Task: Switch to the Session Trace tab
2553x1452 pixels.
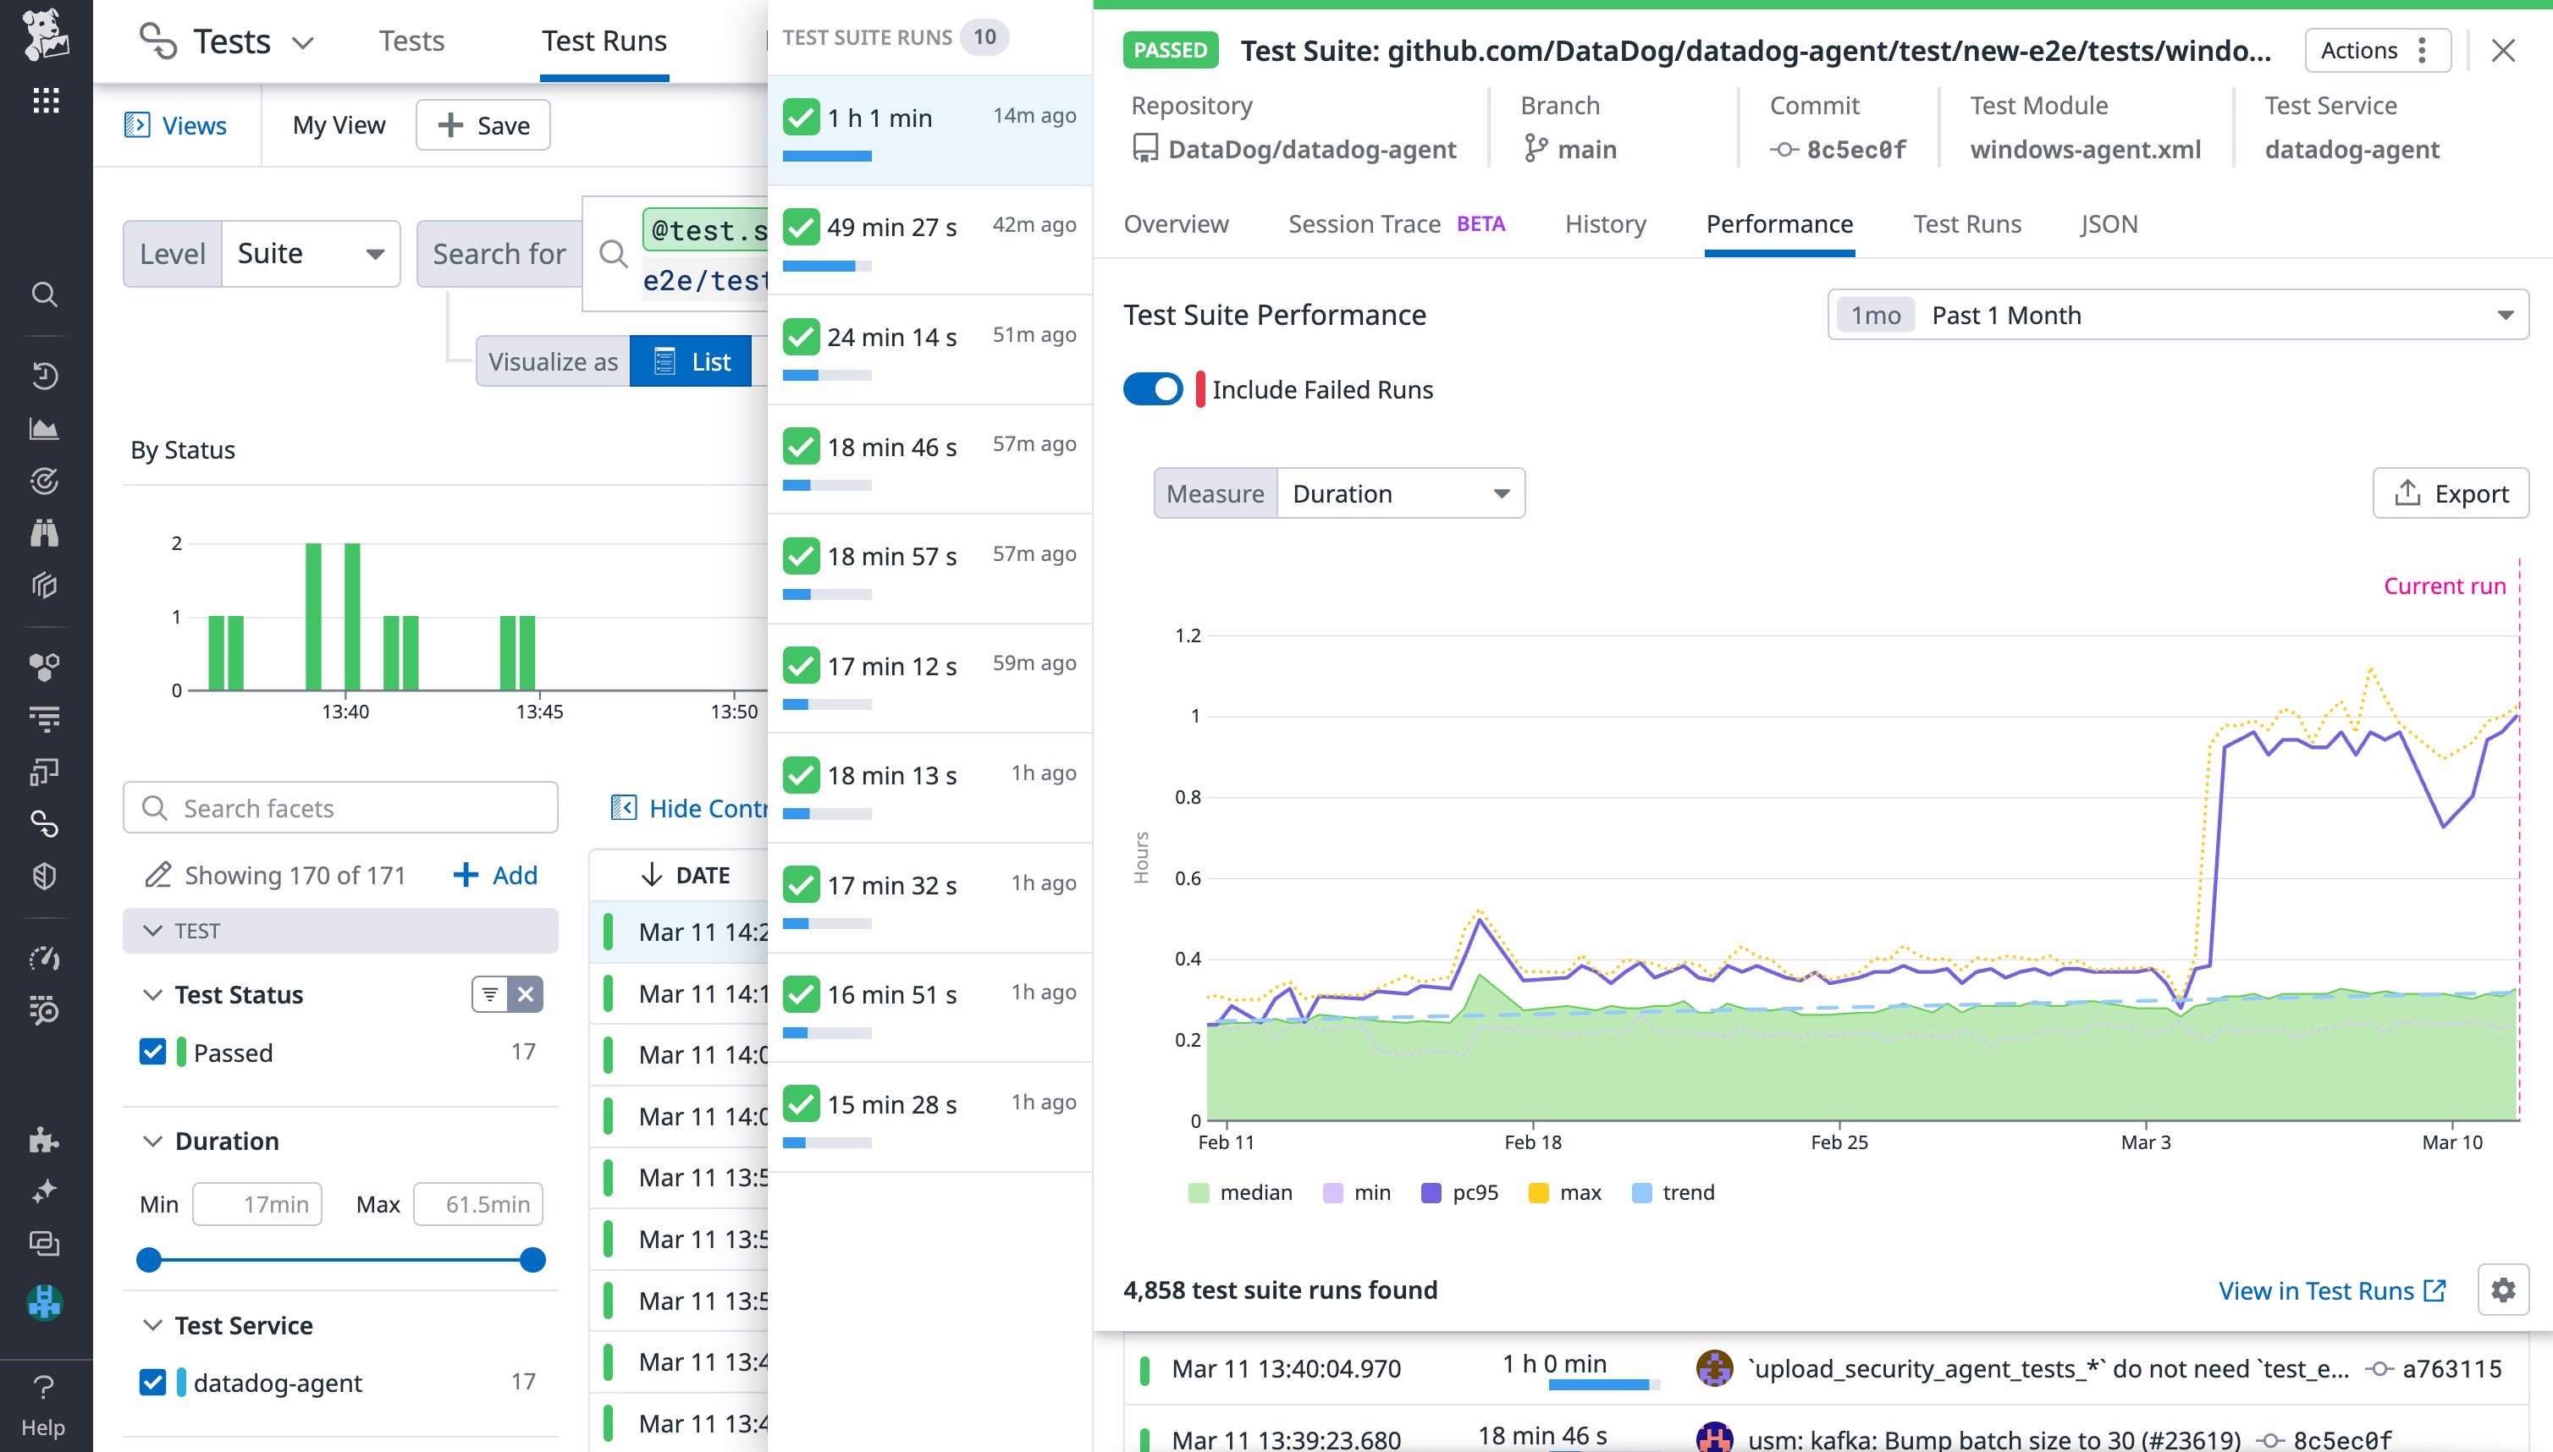Action: (1365, 223)
